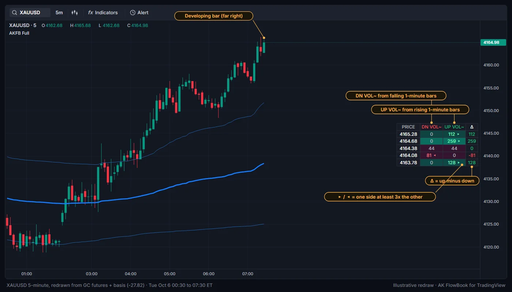Select the 4164.08 price row cell
Viewport: 512px width, 292px height.
[409, 155]
